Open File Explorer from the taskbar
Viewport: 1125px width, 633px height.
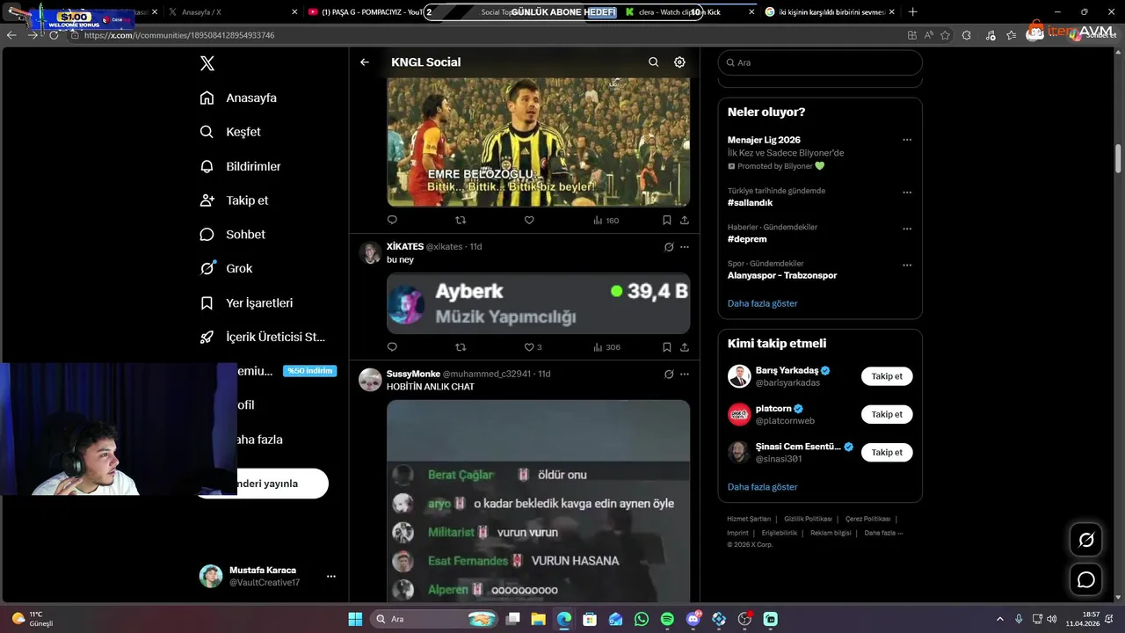coord(538,619)
